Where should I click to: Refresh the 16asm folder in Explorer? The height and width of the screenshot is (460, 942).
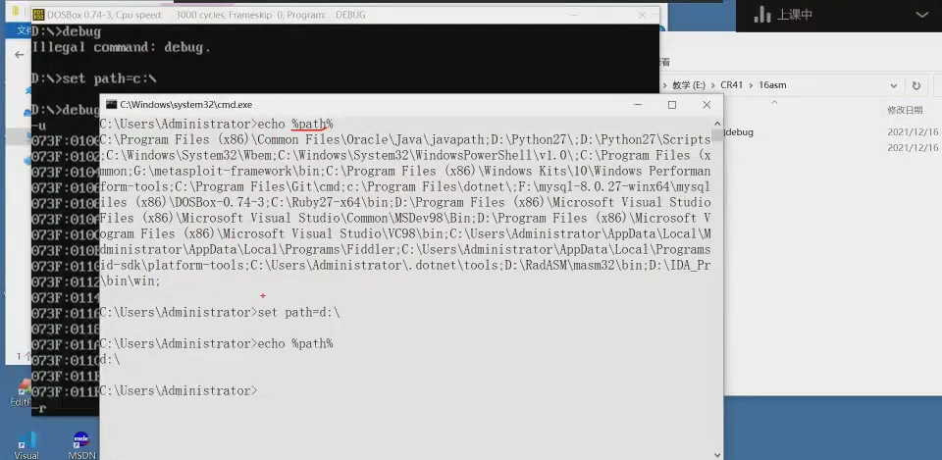(x=916, y=86)
